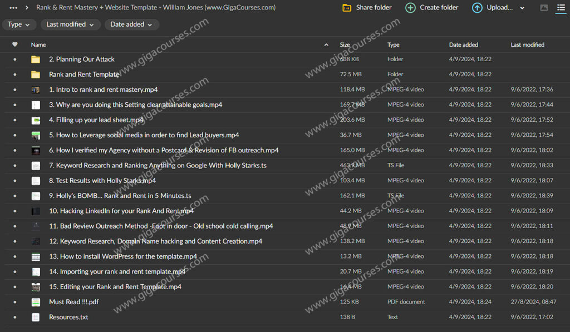Open 1. Intro to rank and rent mastery.mp4
Screen dimensions: 570x332
(103, 90)
